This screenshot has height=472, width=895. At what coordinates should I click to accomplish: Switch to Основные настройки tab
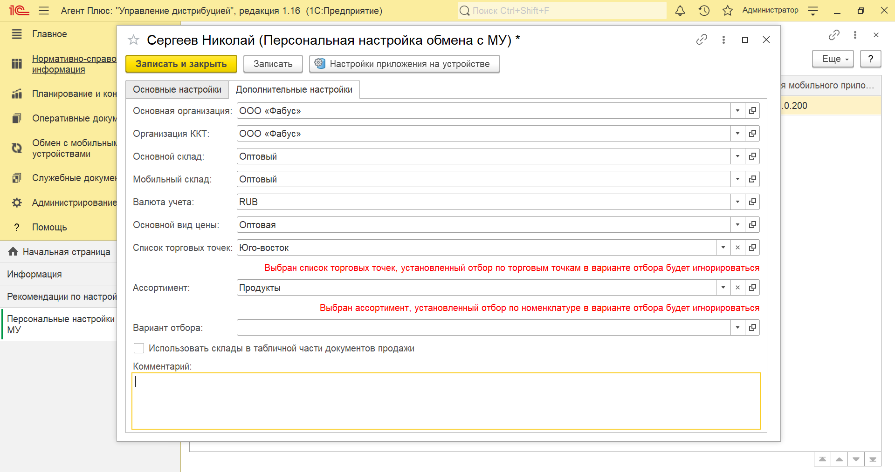177,89
